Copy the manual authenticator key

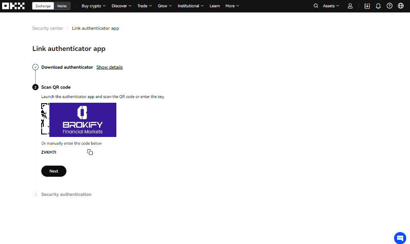tap(90, 152)
